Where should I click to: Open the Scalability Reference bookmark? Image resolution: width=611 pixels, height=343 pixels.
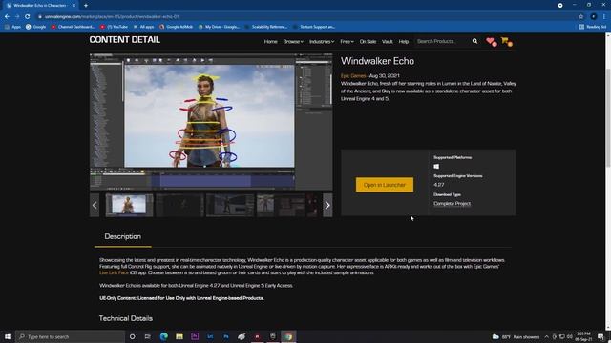[265, 27]
